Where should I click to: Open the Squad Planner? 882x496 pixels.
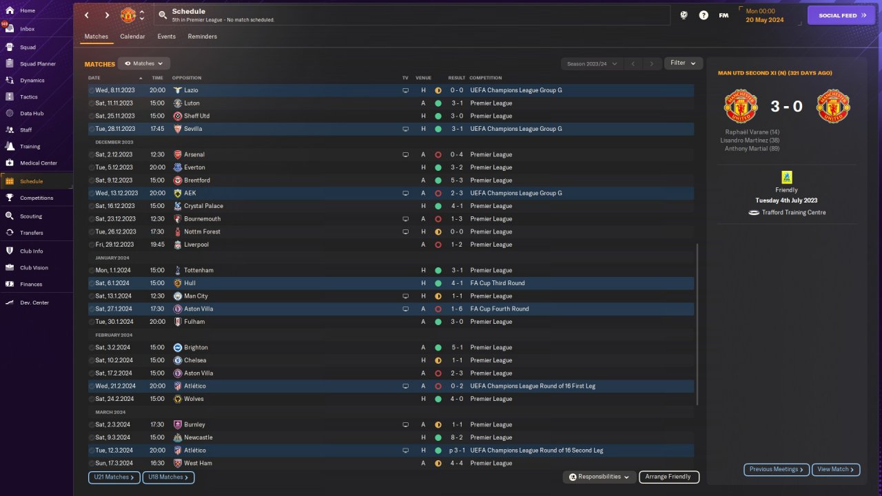[x=37, y=64]
